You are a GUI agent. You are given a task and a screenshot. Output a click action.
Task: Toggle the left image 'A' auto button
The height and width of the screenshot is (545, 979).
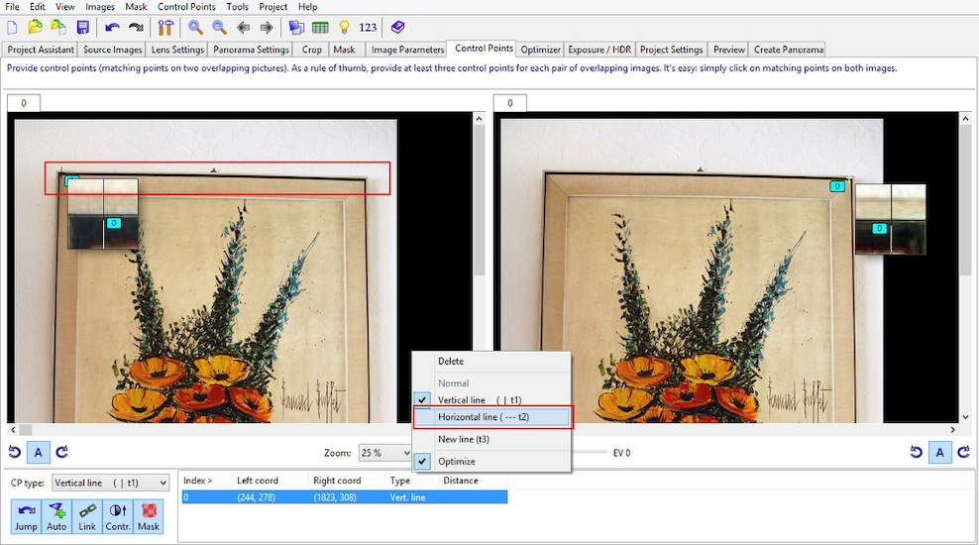click(x=38, y=453)
